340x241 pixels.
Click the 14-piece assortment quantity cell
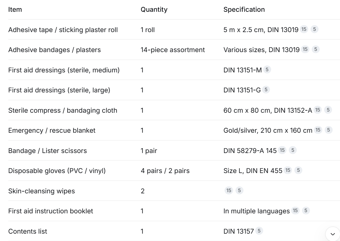tap(173, 50)
